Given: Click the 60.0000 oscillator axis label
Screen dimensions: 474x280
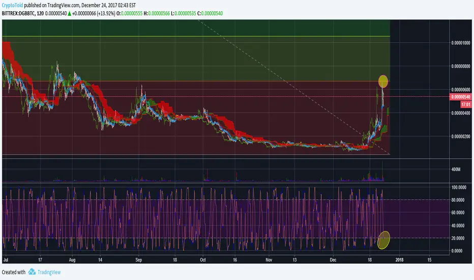Looking at the screenshot, I should 459,212.
